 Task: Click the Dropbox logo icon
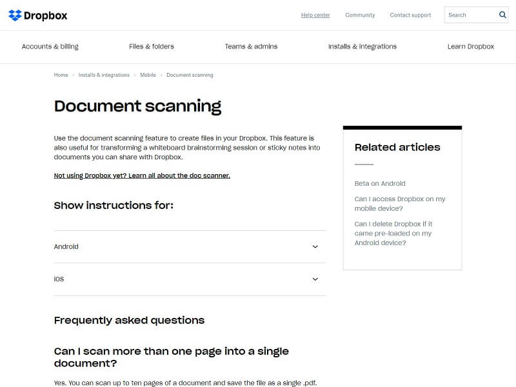pos(15,15)
